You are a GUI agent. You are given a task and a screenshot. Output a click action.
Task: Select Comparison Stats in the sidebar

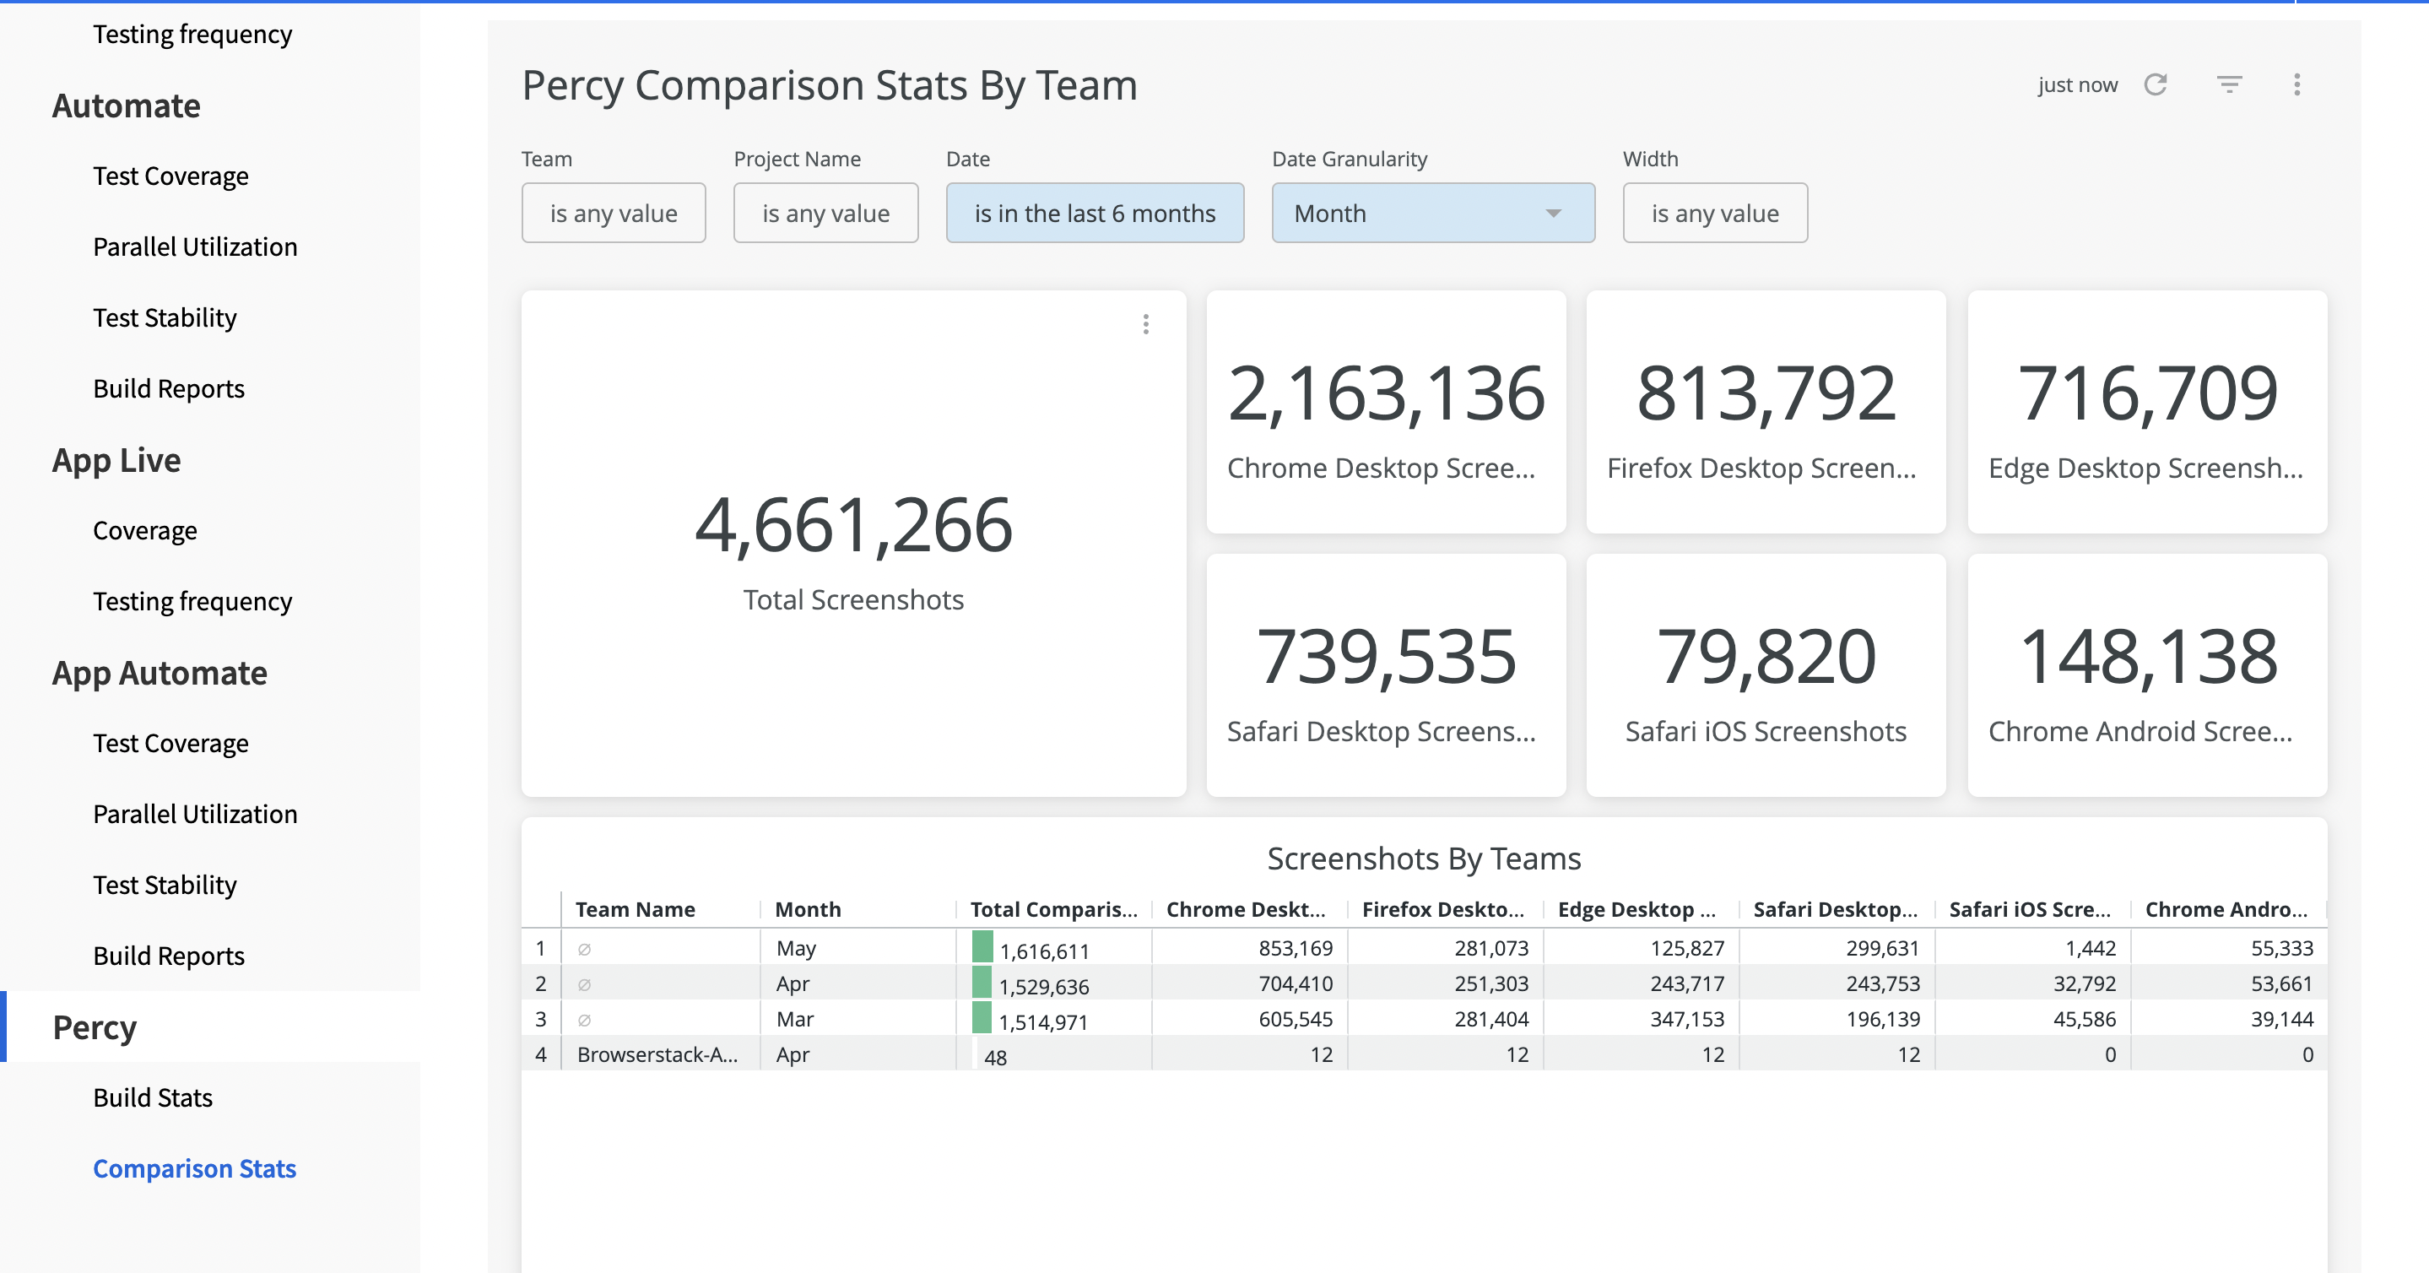pos(194,1168)
